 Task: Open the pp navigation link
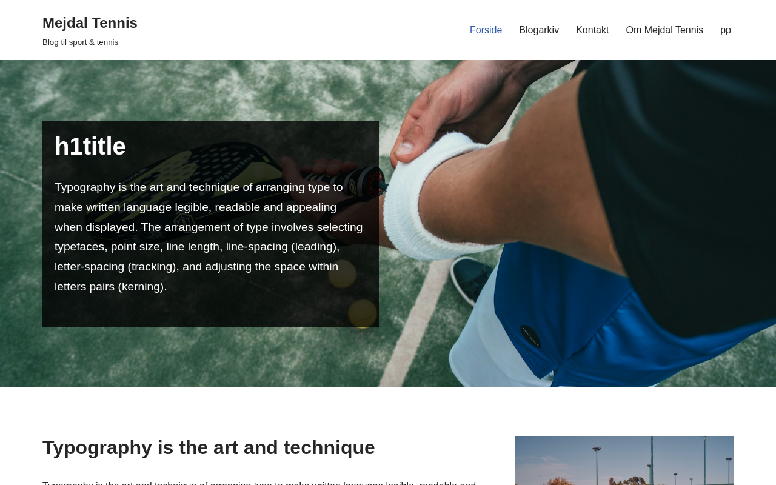coord(726,30)
